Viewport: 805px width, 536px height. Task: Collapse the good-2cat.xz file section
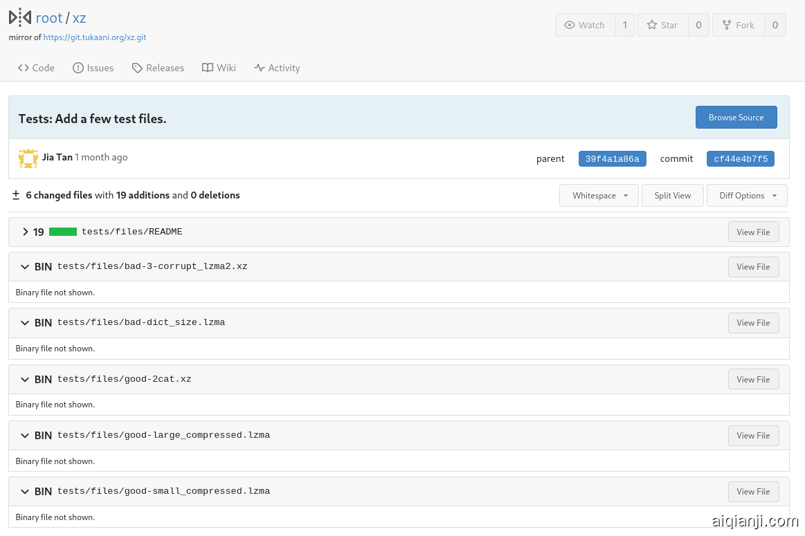click(26, 379)
